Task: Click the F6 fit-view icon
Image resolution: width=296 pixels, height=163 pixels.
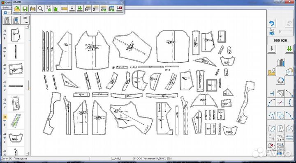Action: [x=49, y=9]
